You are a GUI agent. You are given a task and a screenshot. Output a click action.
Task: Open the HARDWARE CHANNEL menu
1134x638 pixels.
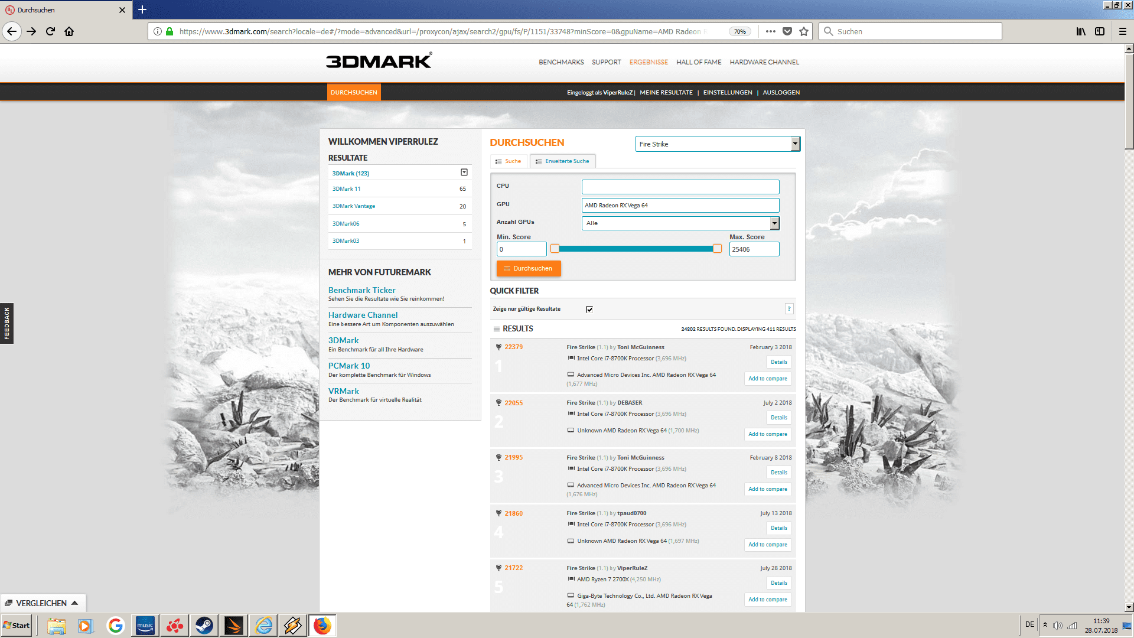(764, 62)
